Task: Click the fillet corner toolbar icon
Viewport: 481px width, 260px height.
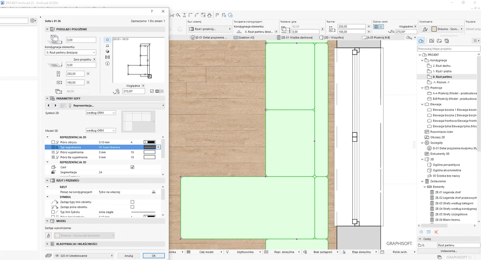Action: pos(197,15)
